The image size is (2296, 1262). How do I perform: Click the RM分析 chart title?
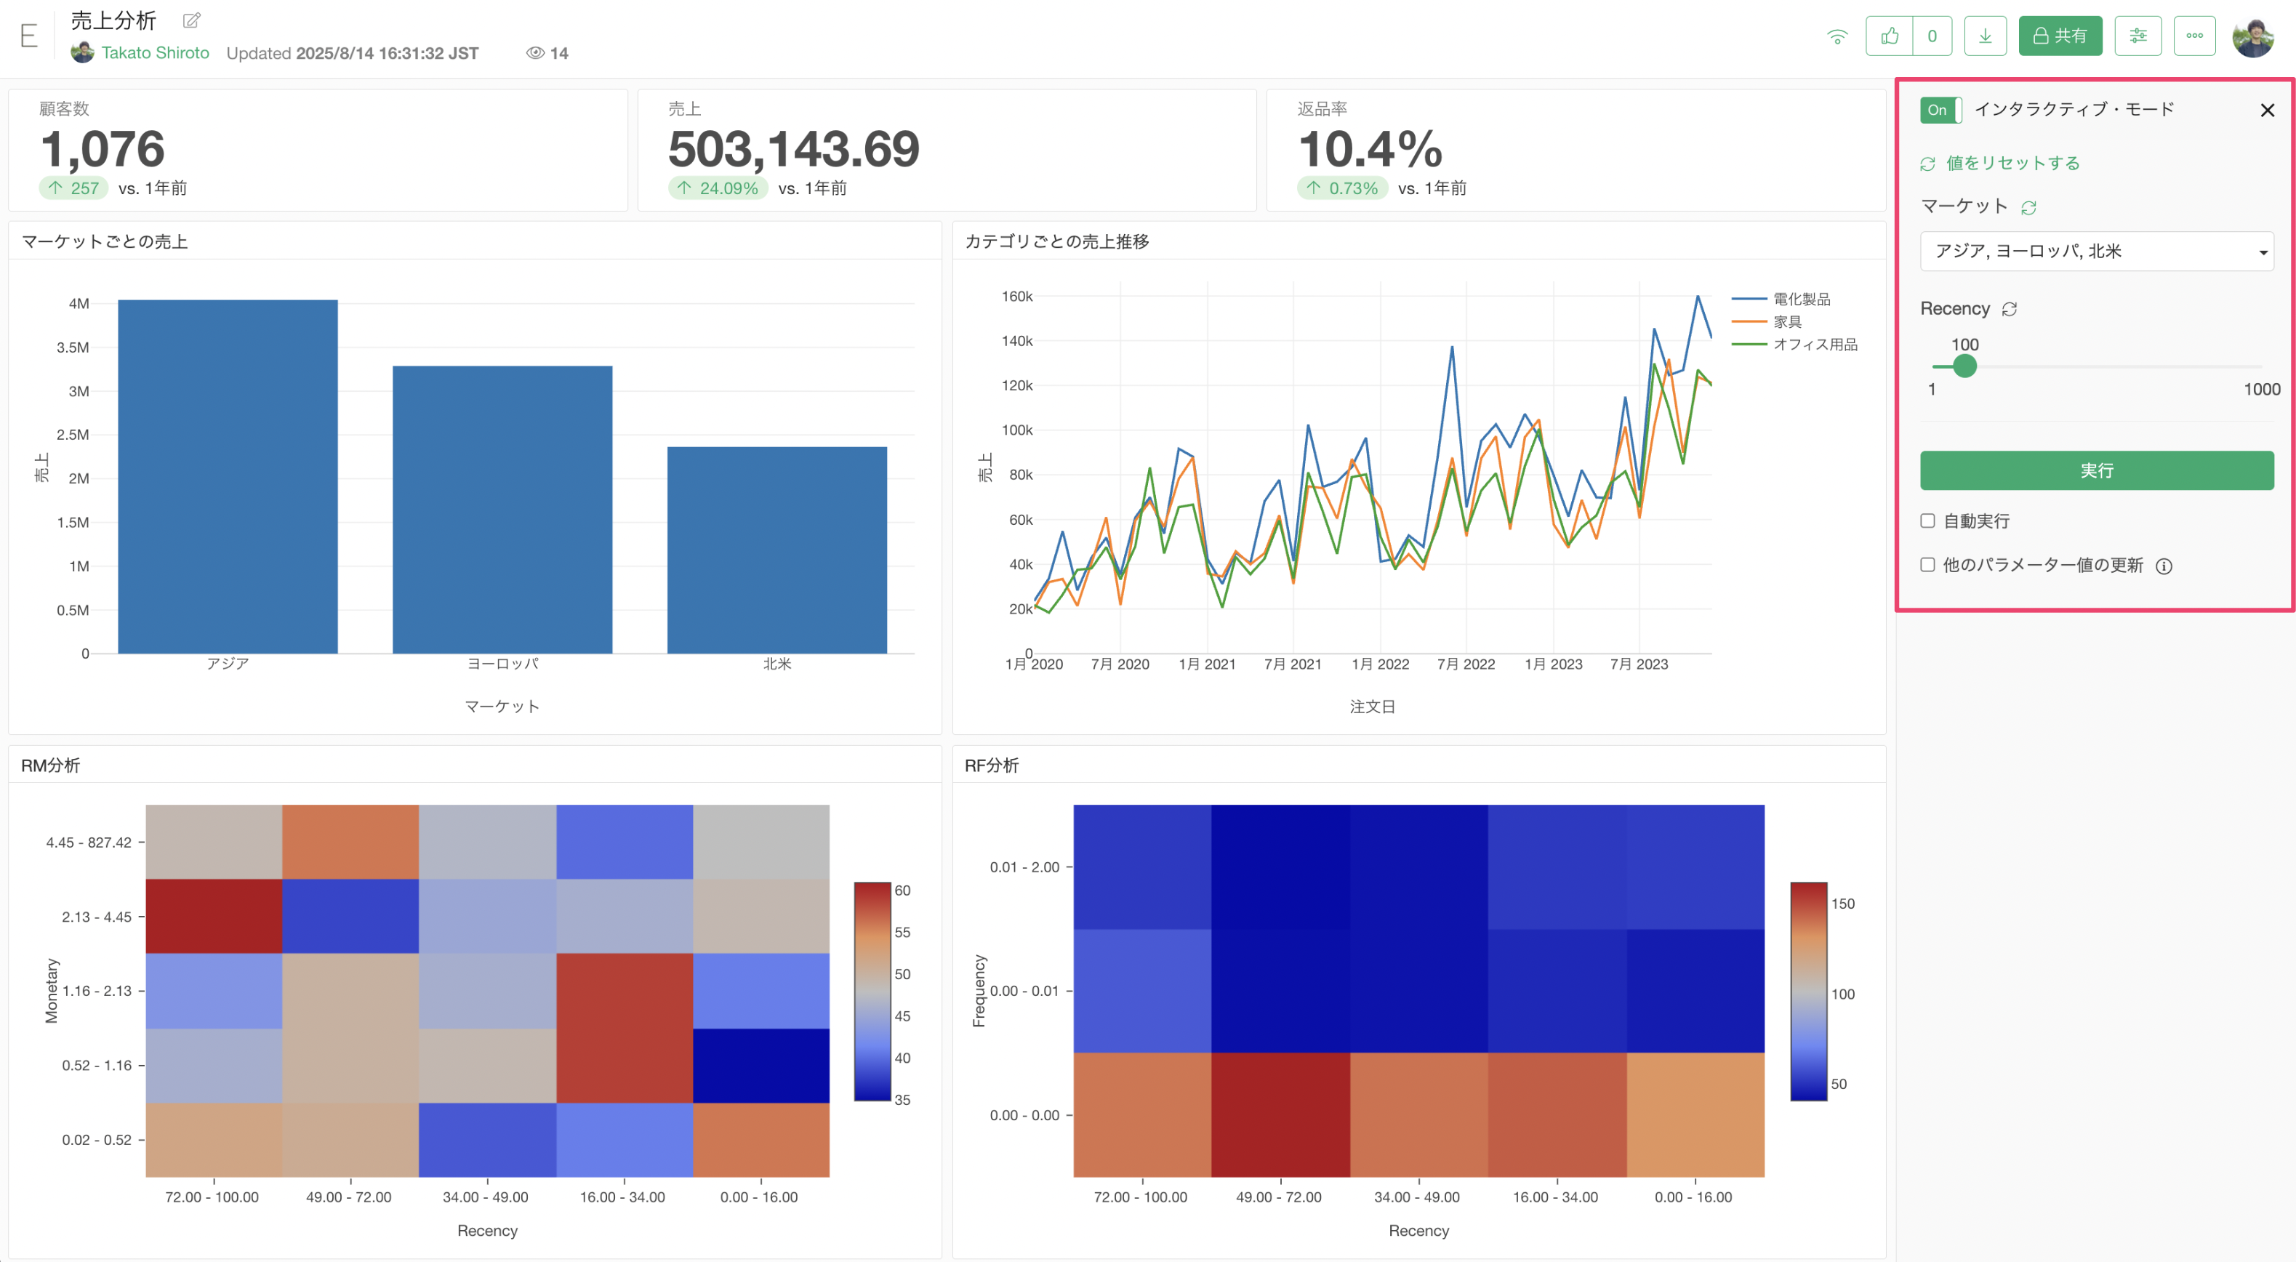pyautogui.click(x=51, y=765)
